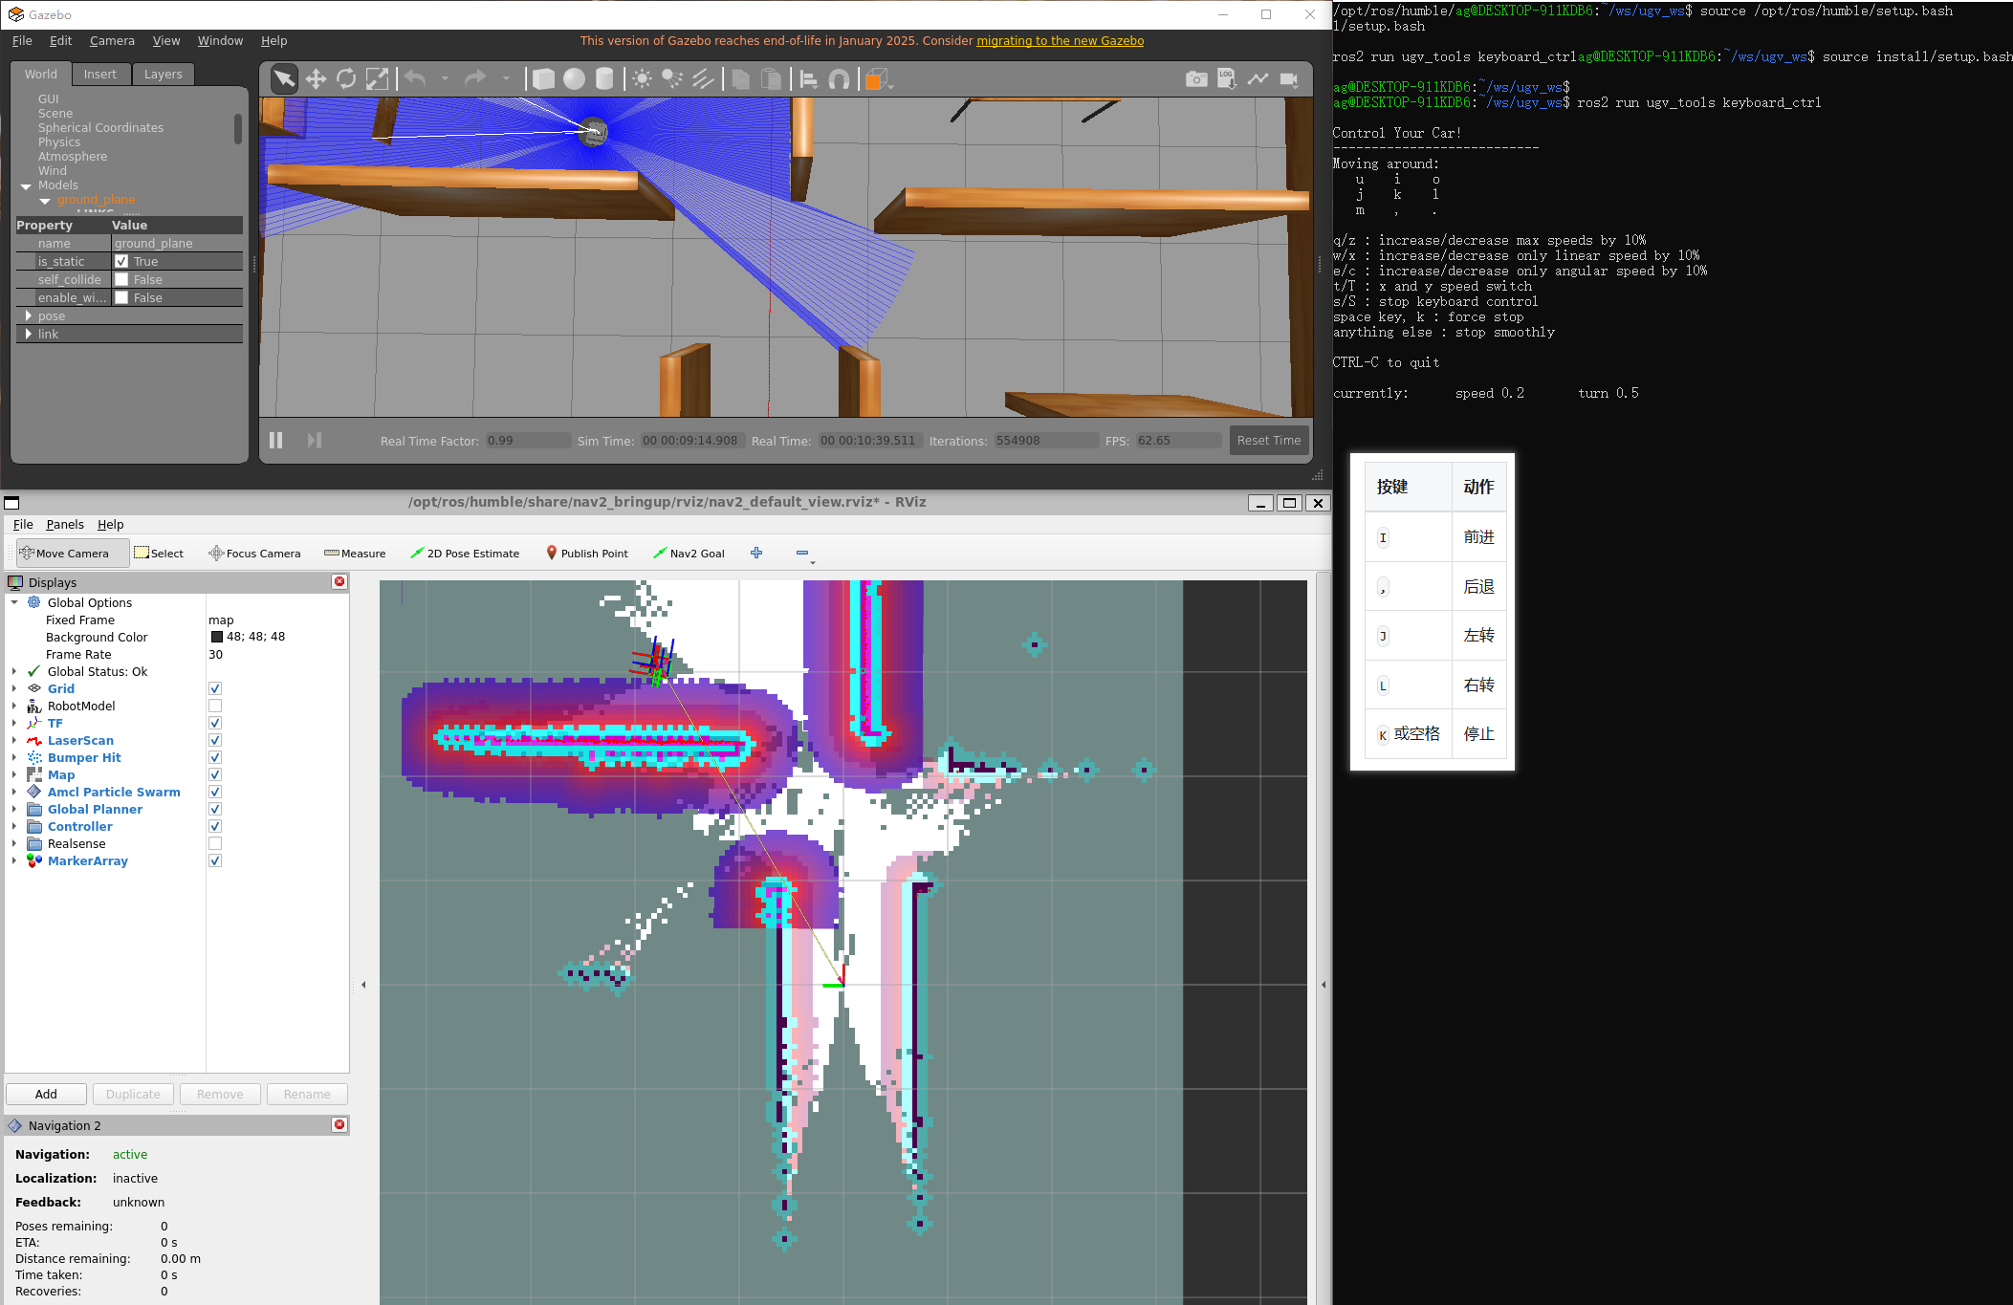Click the Add display button in RViz

point(46,1094)
